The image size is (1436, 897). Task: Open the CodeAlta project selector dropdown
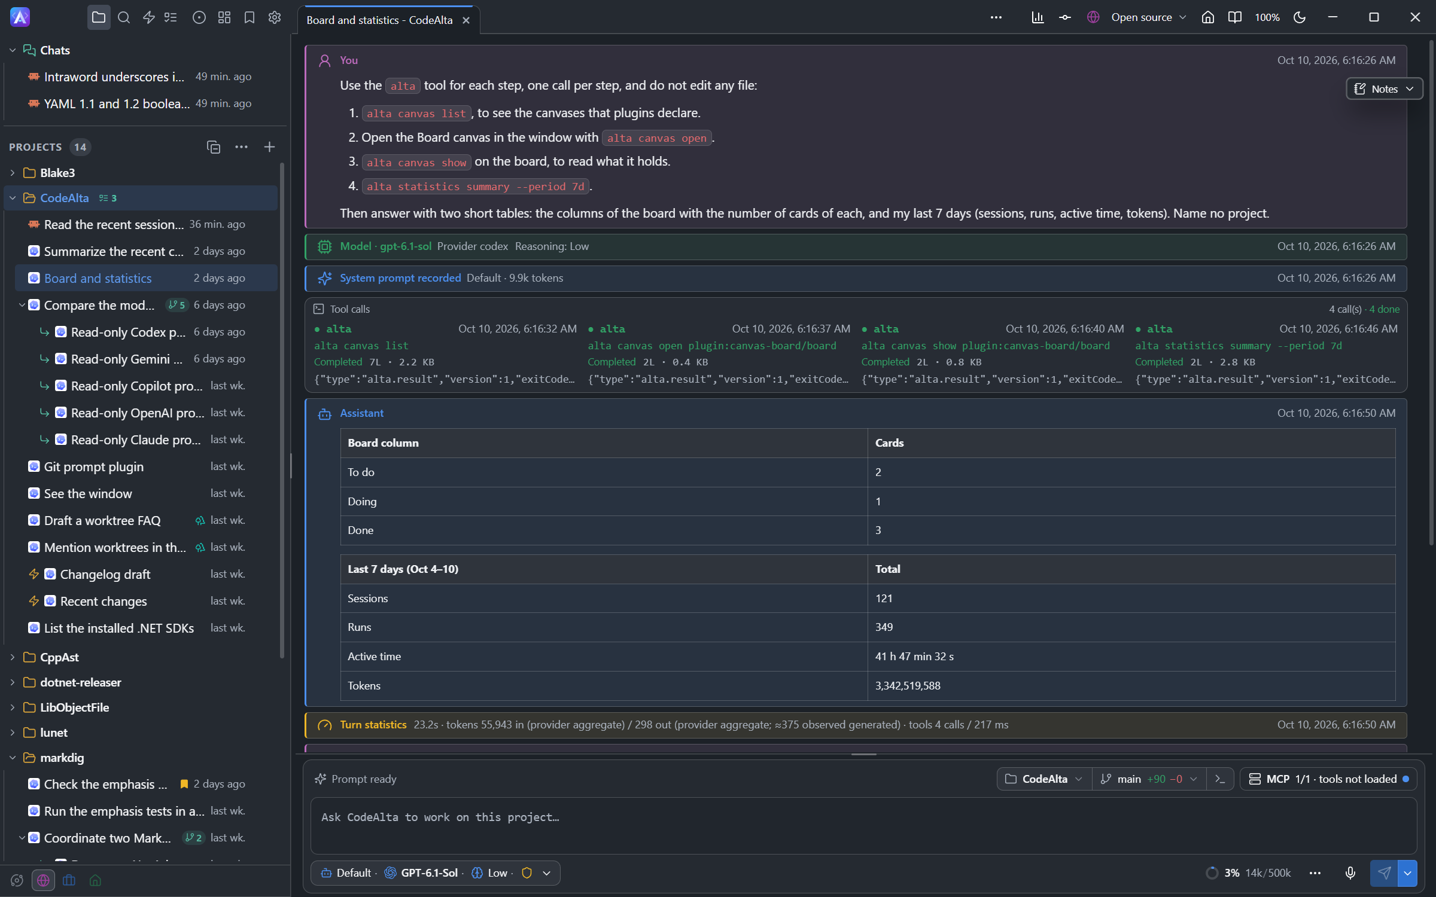coord(1044,779)
